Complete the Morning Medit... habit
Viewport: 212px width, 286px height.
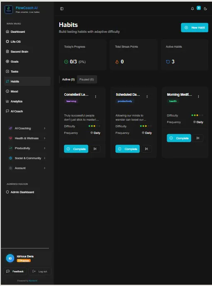pyautogui.click(x=179, y=138)
